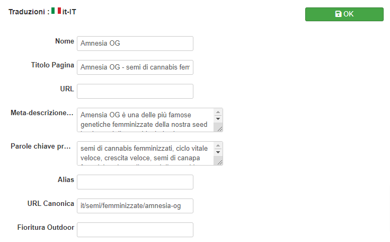Grab resize handle of Meta-descrizione textarea

pyautogui.click(x=219, y=129)
